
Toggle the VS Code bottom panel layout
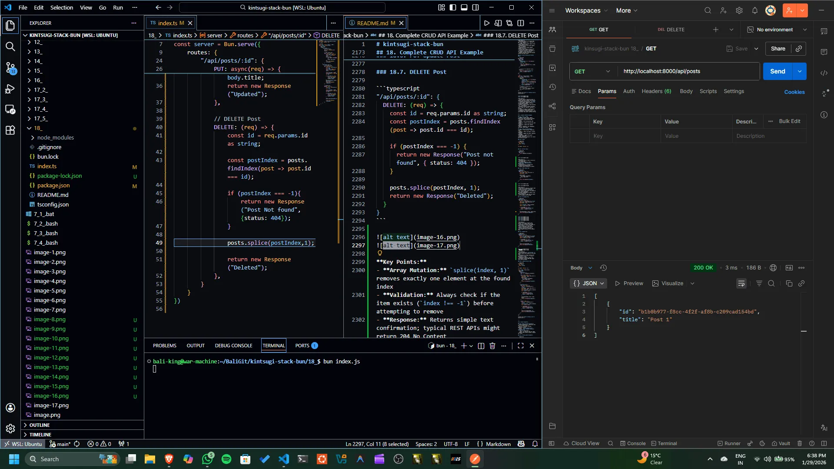464,7
